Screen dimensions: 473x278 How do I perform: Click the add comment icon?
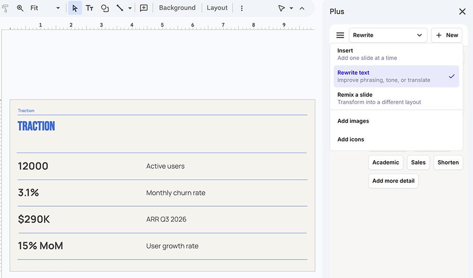(144, 8)
